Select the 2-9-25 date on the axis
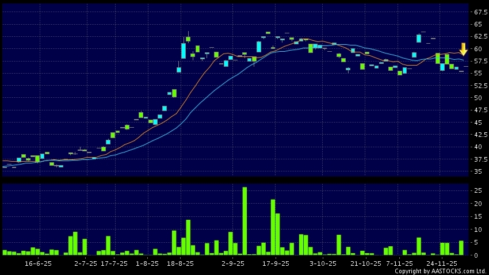Image resolution: width=489 pixels, height=275 pixels. [x=233, y=263]
